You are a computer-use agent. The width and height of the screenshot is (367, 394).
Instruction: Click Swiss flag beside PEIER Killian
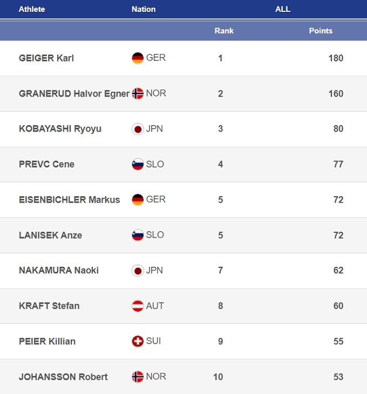point(138,341)
